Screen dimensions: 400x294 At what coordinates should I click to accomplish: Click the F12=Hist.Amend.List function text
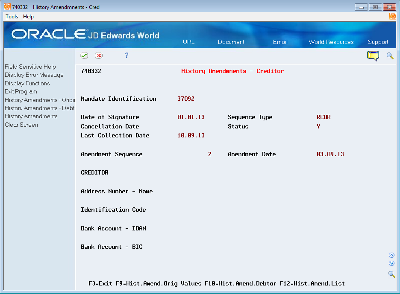coord(312,284)
